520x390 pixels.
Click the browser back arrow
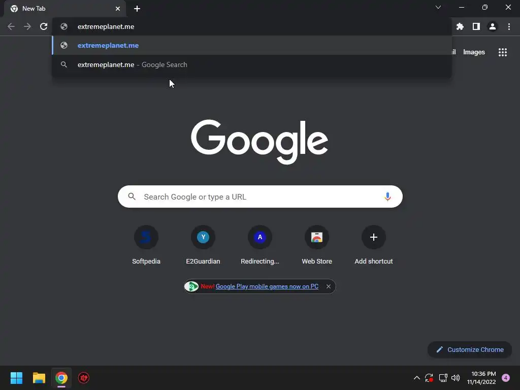click(x=11, y=26)
